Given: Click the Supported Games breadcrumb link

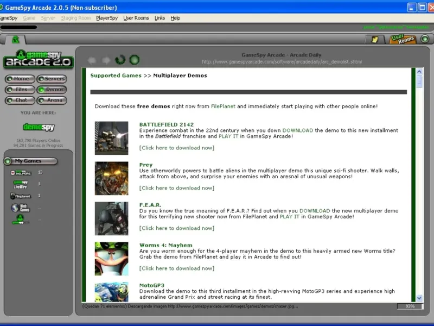Looking at the screenshot, I should [x=116, y=76].
